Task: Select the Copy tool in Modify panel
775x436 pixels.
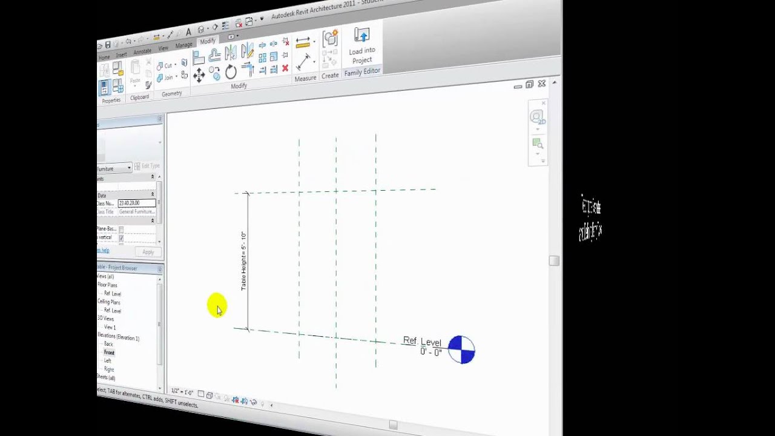Action: click(x=215, y=73)
